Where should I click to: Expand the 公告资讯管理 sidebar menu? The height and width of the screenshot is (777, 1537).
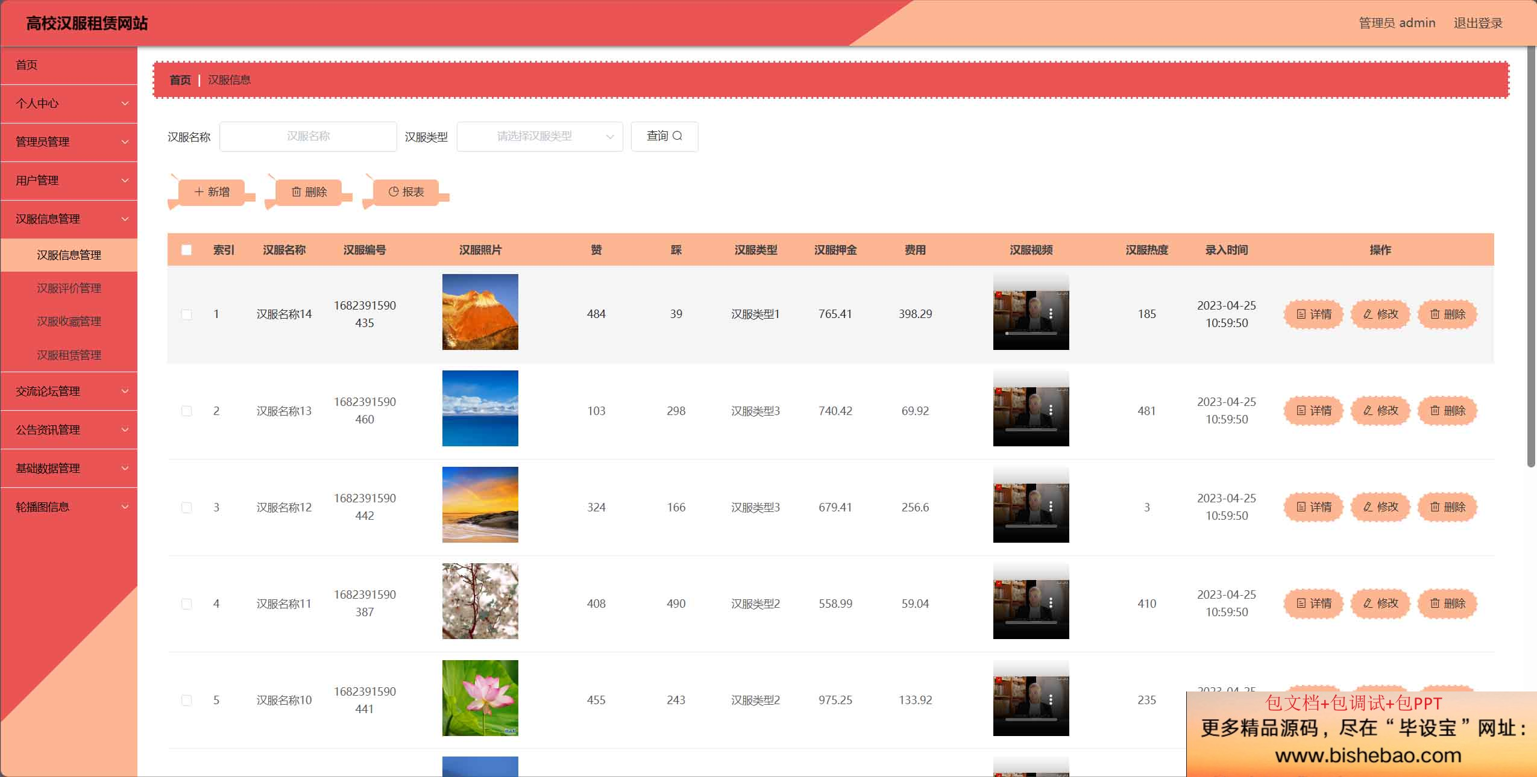pyautogui.click(x=69, y=430)
